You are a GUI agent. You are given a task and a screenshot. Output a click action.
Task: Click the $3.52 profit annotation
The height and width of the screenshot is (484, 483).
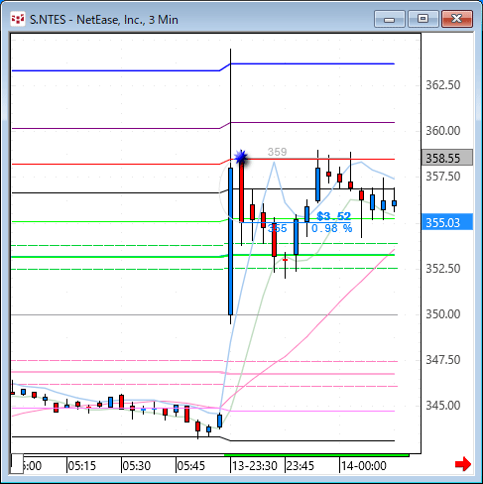pos(333,216)
